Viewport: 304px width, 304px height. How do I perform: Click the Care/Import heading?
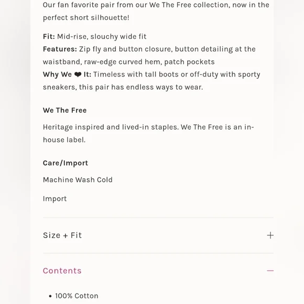pyautogui.click(x=66, y=163)
